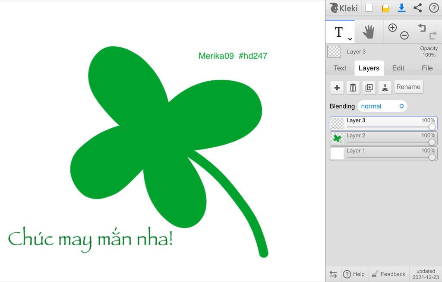The image size is (442, 282).
Task: Redo the last action
Action: [433, 35]
